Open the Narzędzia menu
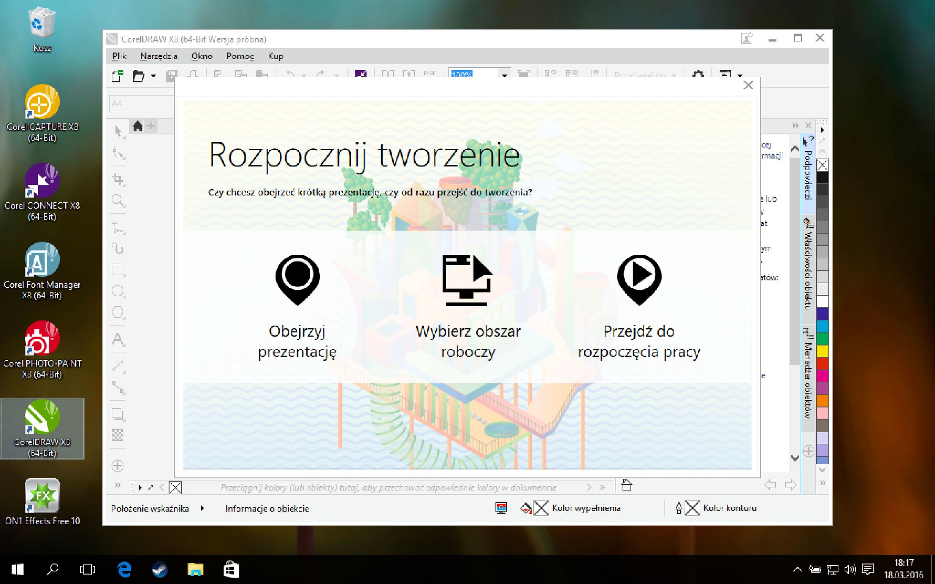 point(159,56)
